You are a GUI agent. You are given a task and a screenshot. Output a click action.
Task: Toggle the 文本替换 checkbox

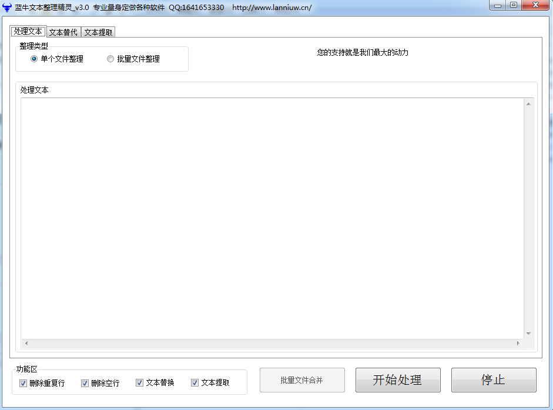[x=139, y=382]
